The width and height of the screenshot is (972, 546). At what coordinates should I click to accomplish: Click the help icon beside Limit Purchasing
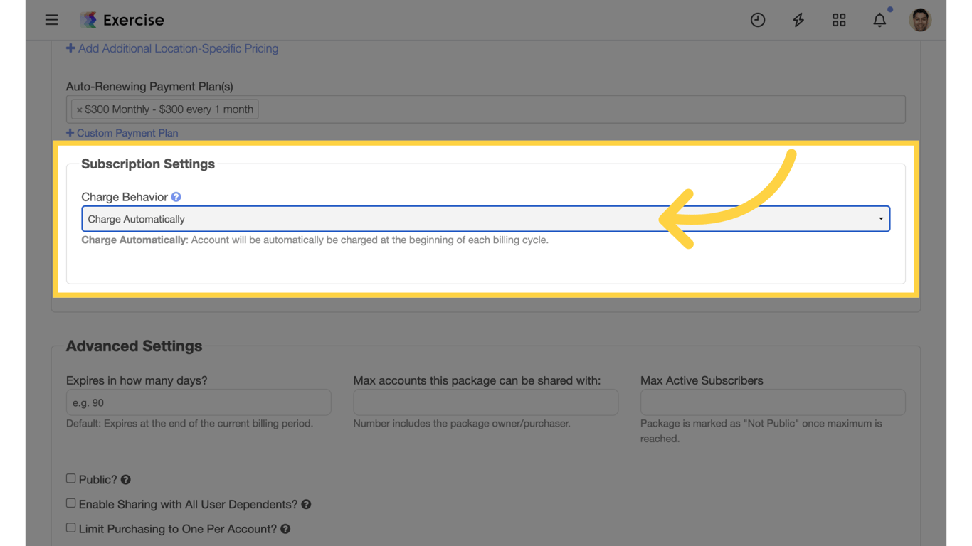tap(285, 528)
